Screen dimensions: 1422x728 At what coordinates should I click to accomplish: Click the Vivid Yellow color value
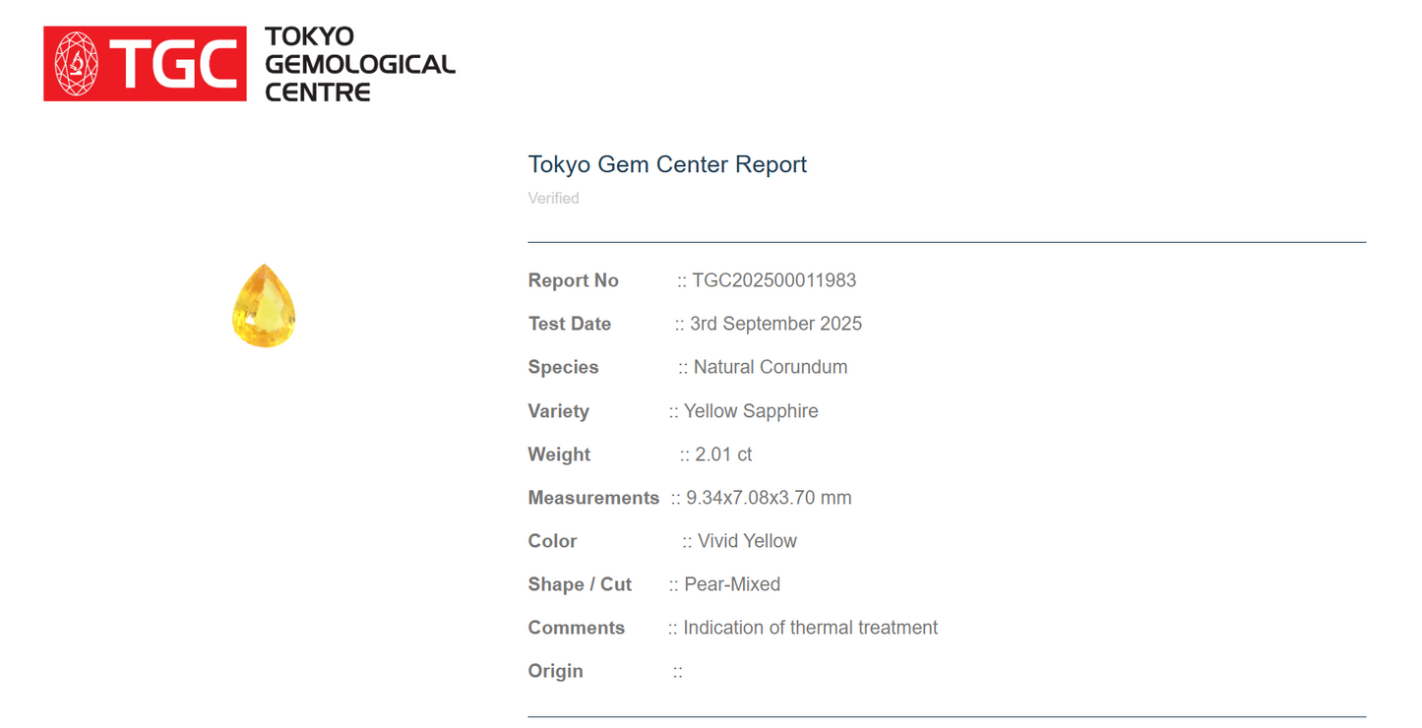pyautogui.click(x=747, y=541)
